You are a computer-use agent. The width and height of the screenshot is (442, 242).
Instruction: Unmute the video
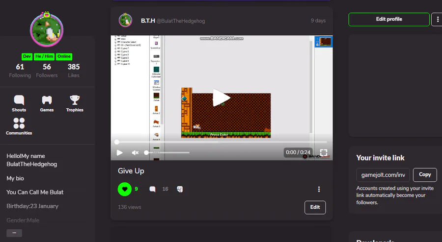[136, 153]
